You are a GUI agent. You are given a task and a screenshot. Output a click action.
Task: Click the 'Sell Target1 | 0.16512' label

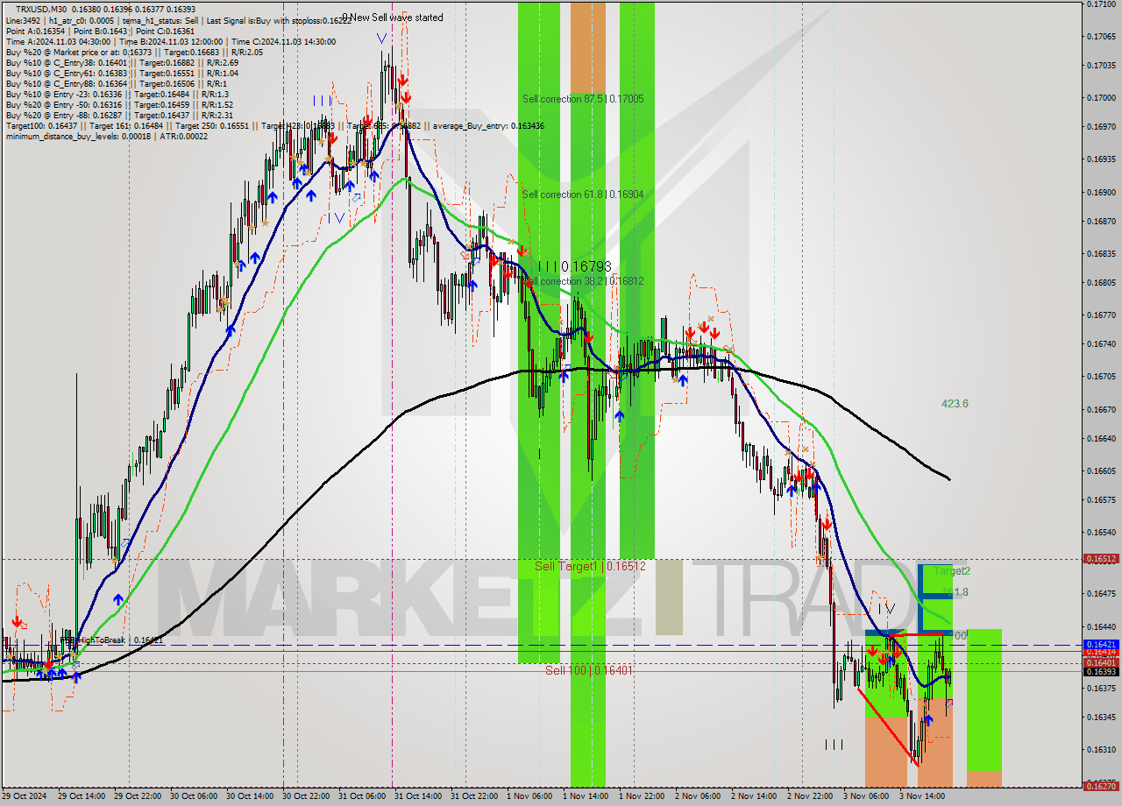point(590,567)
